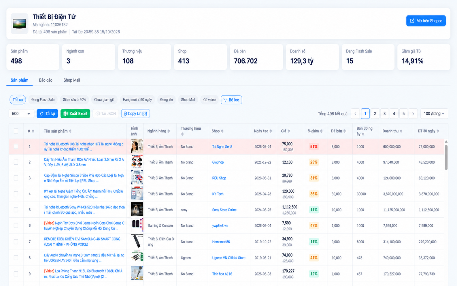This screenshot has width=457, height=286.
Task: Go to results page 3
Action: [x=384, y=114]
